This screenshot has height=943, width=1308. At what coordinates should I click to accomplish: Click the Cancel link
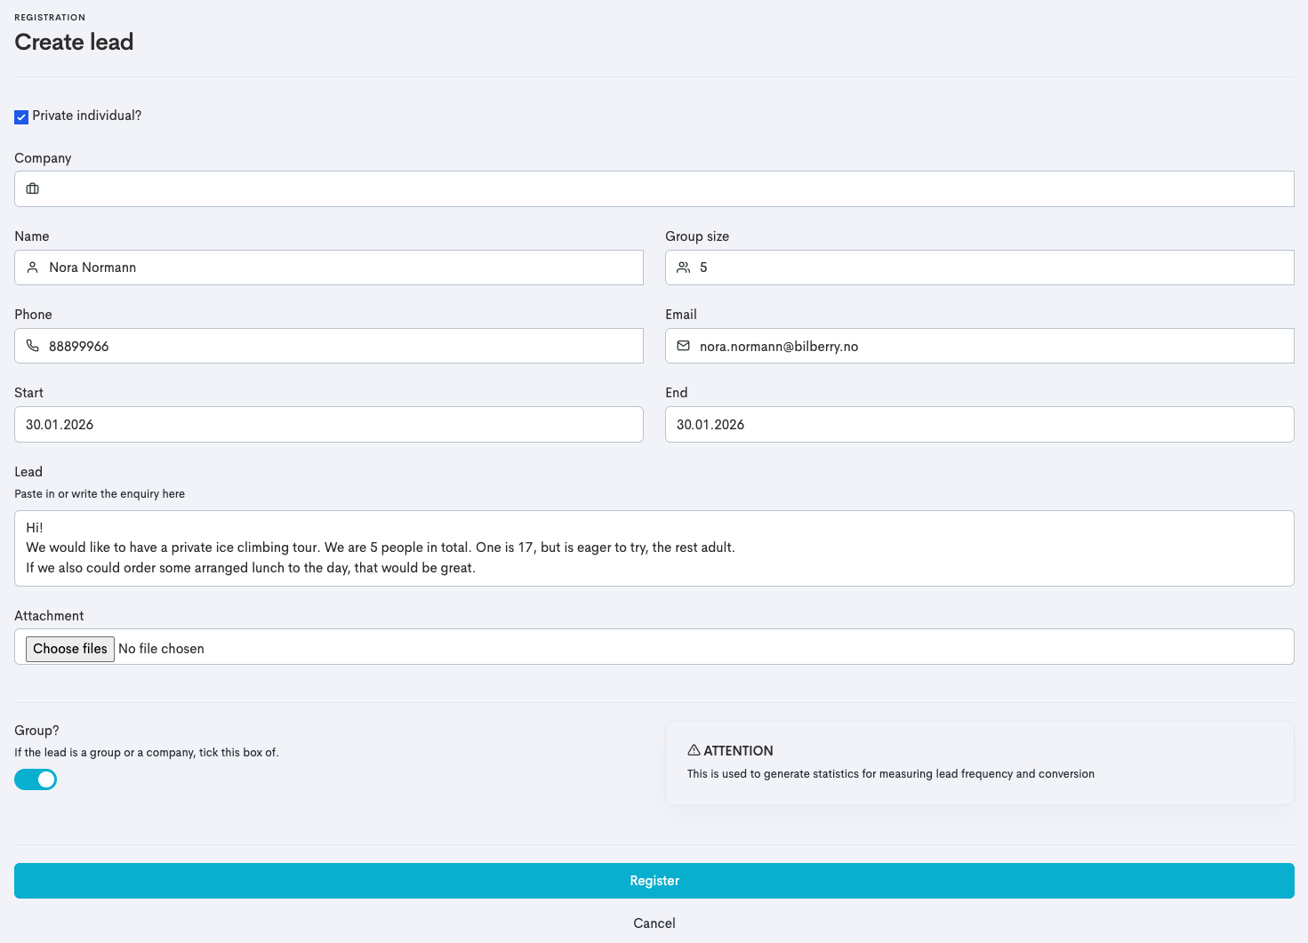(x=654, y=923)
